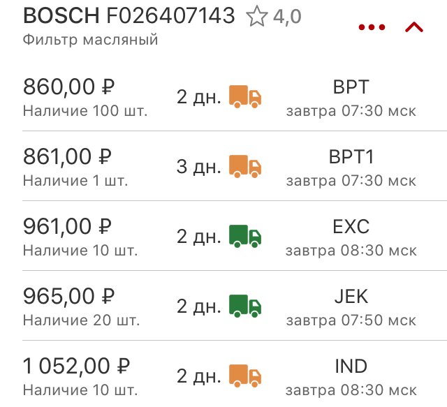Tap the BPT1 supplier label

coord(351,157)
